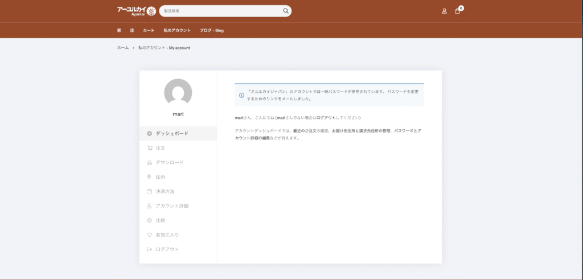Open the user account icon in header

click(x=444, y=11)
